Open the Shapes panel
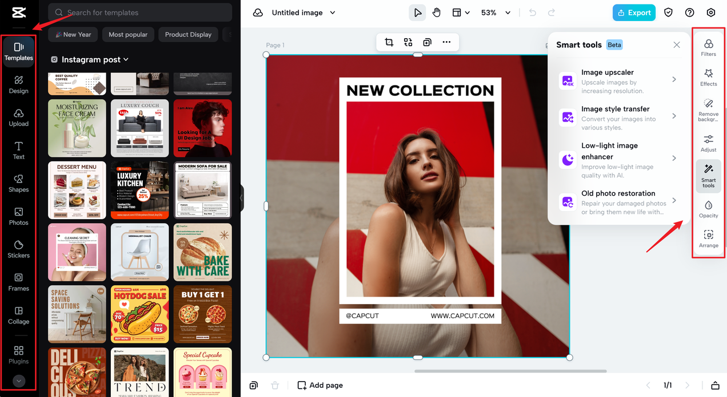Image resolution: width=727 pixels, height=397 pixels. coord(18,183)
